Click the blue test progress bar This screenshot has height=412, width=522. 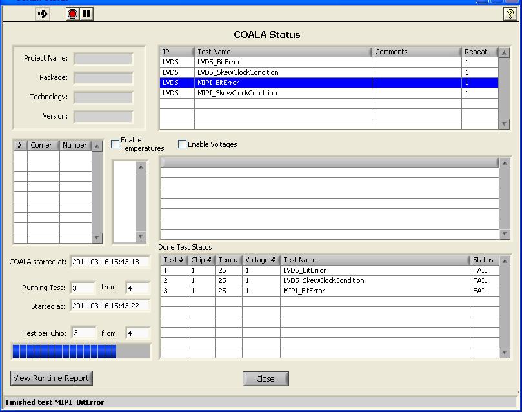click(81, 351)
